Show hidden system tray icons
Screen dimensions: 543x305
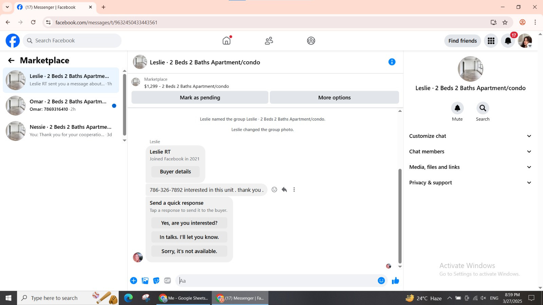coord(449,298)
